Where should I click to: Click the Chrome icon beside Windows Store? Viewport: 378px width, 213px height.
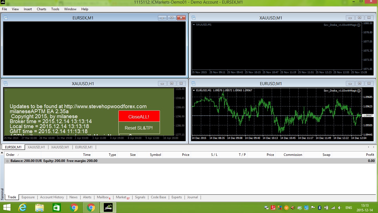click(74, 207)
